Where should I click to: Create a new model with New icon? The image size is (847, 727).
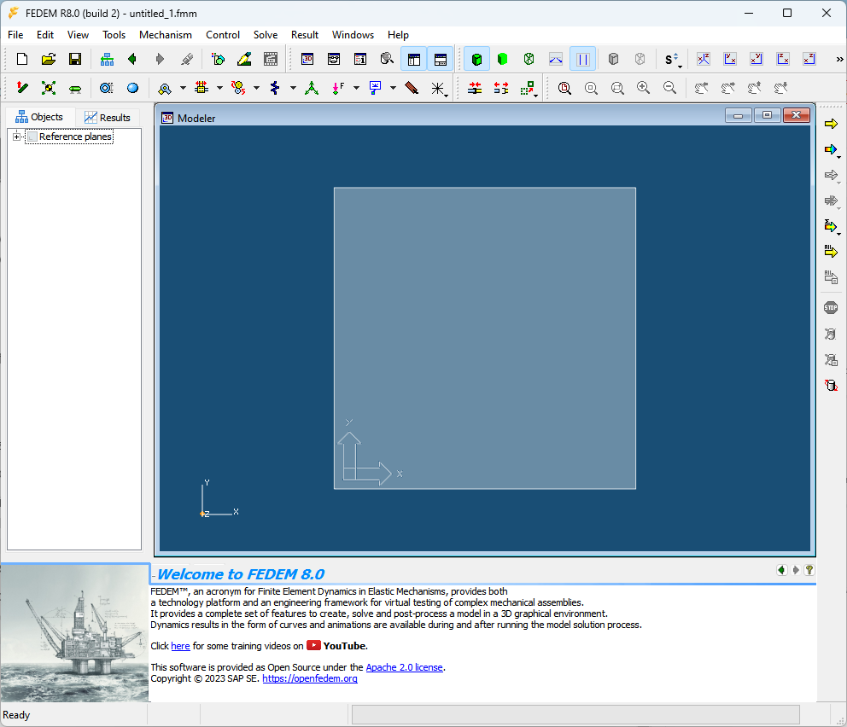click(22, 59)
